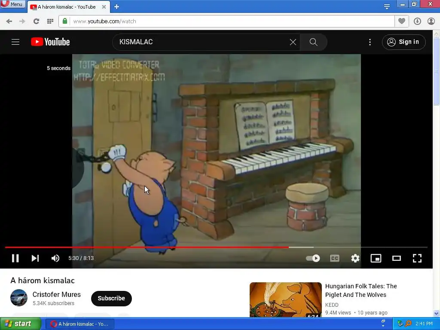This screenshot has width=440, height=330.
Task: Enter full screen mode
Action: click(x=417, y=258)
